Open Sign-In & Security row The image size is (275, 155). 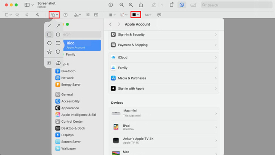tap(164, 35)
